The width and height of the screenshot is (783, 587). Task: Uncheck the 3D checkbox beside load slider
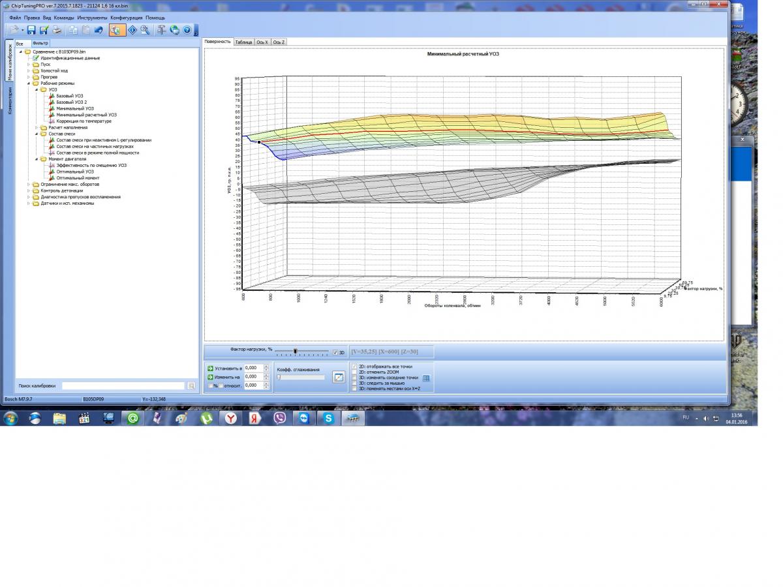(335, 352)
